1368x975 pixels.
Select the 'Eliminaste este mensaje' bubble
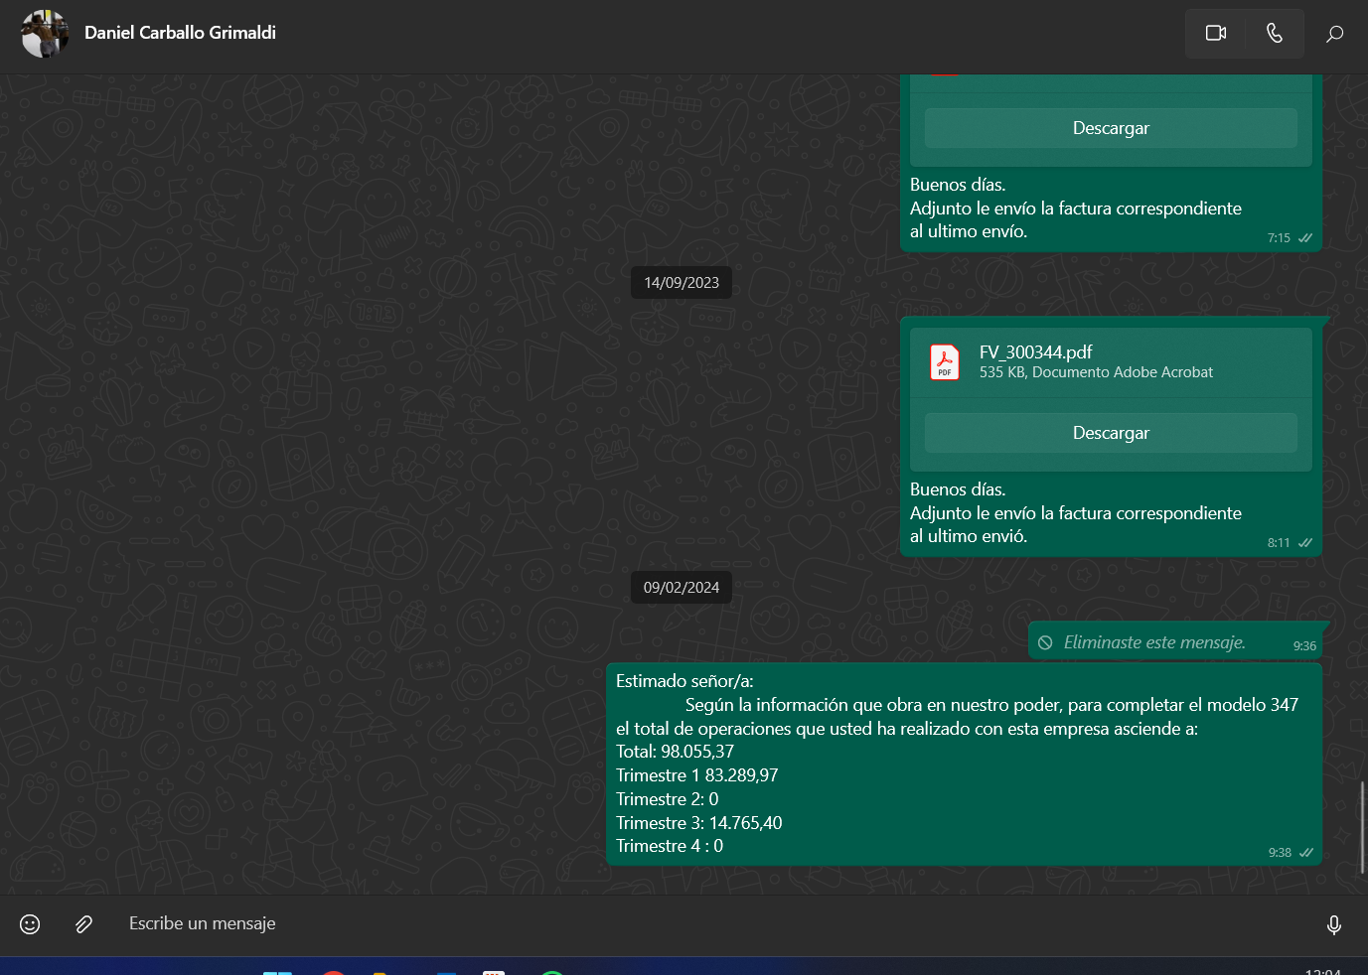pyautogui.click(x=1153, y=642)
